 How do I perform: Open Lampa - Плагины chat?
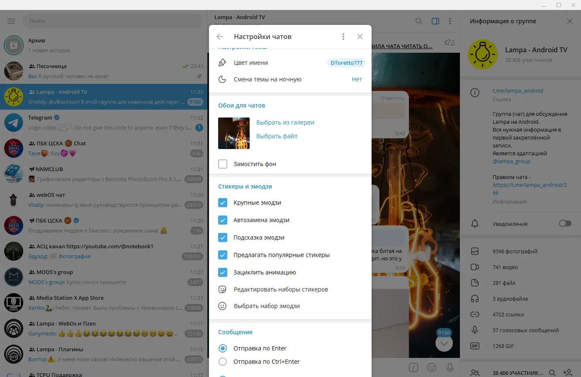tap(104, 354)
